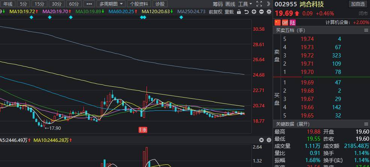Open the 个股资料 stock info

coord(139,4)
